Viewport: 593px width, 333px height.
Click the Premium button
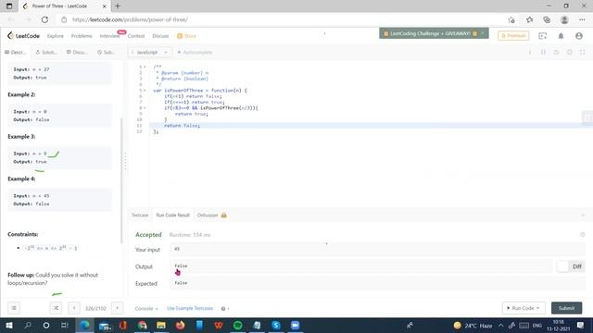(x=513, y=35)
